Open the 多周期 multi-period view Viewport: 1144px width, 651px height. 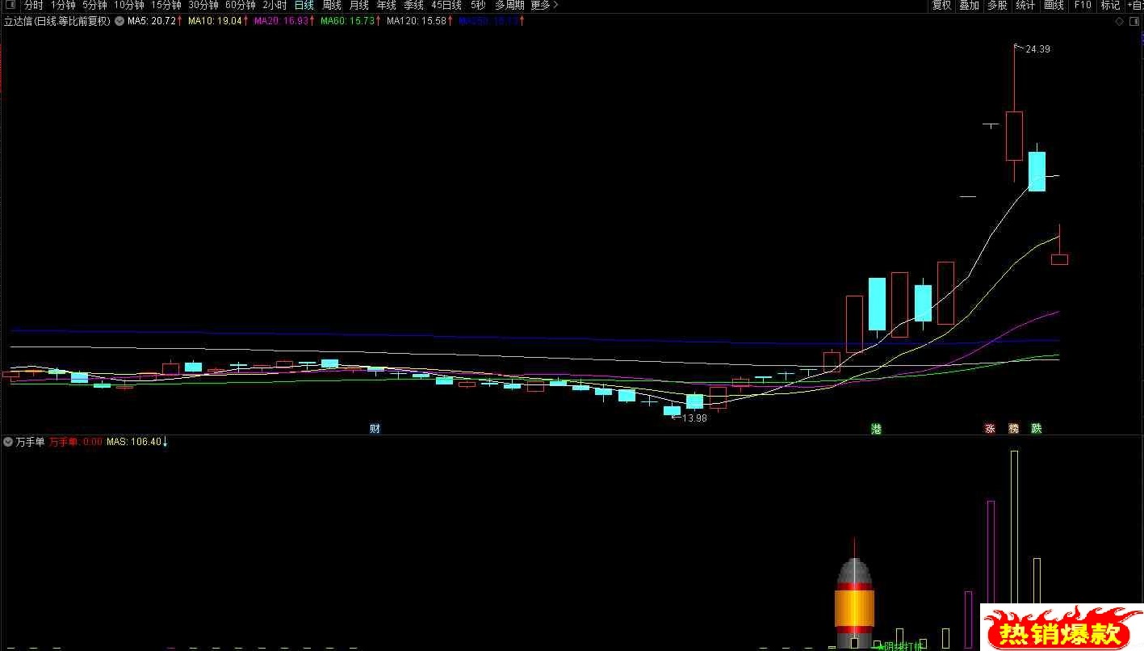(x=509, y=5)
